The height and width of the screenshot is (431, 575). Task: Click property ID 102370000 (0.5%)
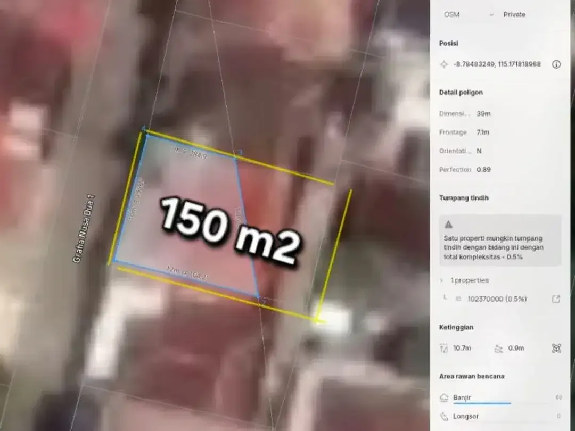[x=497, y=299]
